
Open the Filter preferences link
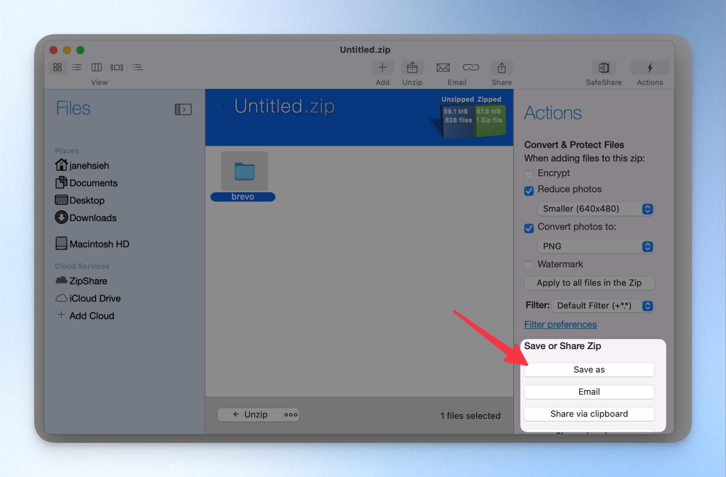click(x=560, y=324)
